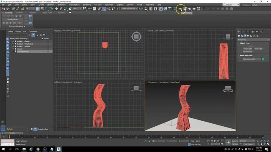The width and height of the screenshot is (271, 152).
Task: Open the reference coordinate system dropdown
Action: [77, 8]
